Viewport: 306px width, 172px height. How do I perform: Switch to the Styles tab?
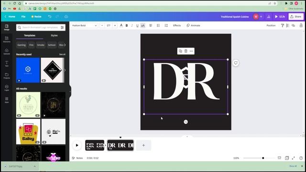pos(54,35)
